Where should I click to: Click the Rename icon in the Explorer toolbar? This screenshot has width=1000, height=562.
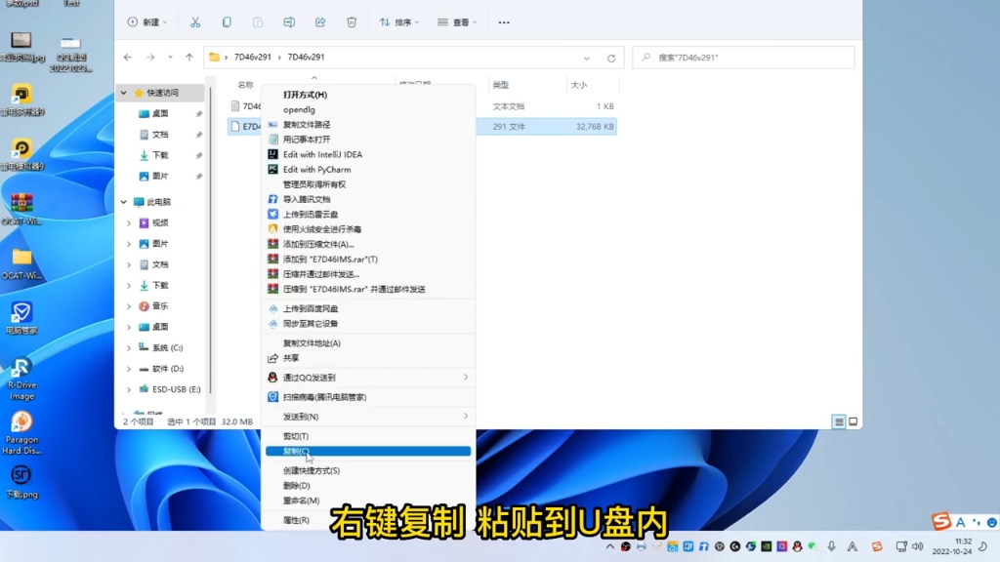pos(287,21)
